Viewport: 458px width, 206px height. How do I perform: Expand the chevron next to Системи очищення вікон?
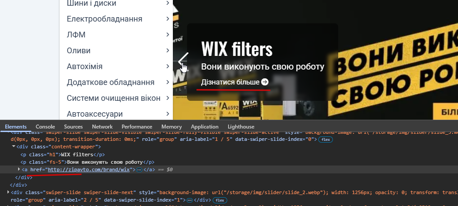(x=168, y=98)
